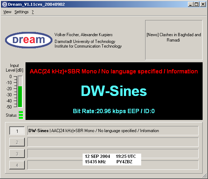
Task: Click the empty service 2 description field
Action: click(x=113, y=142)
